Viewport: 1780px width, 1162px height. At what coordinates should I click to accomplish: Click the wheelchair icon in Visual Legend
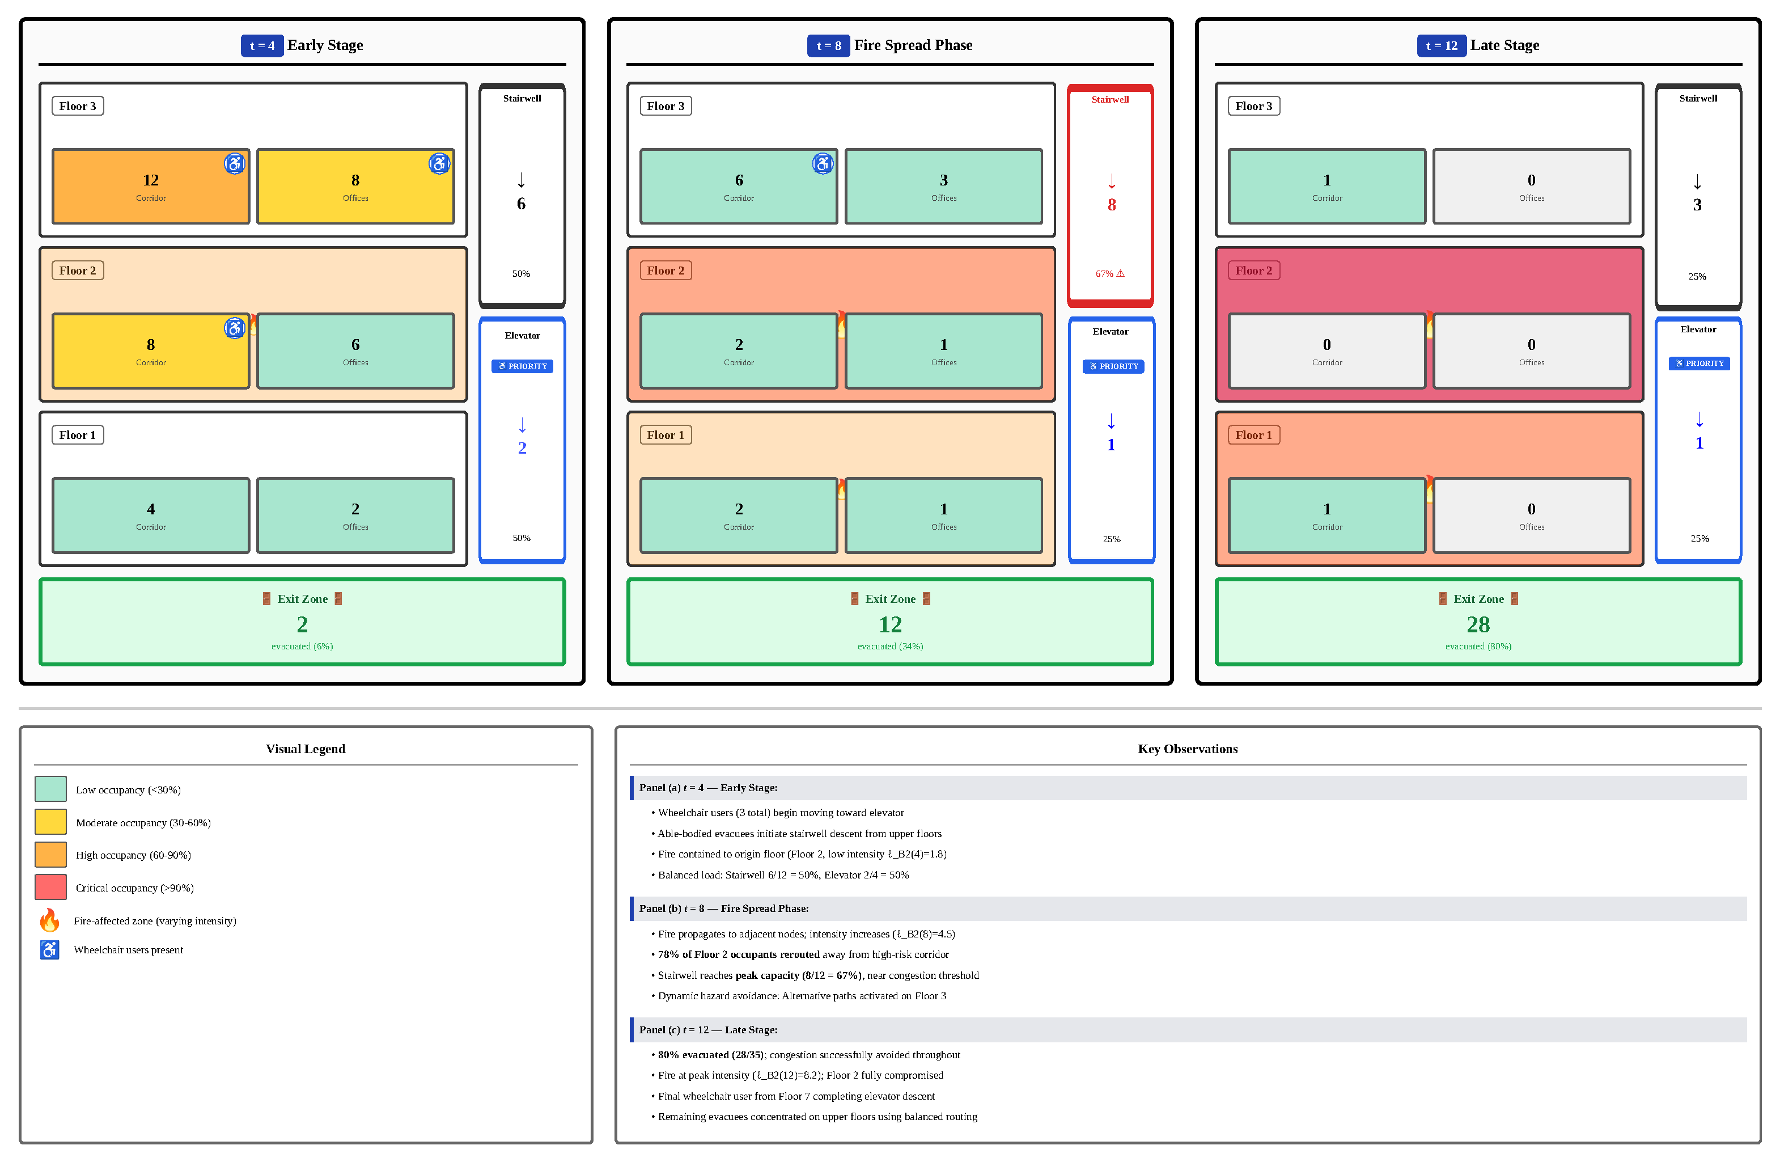[x=49, y=949]
